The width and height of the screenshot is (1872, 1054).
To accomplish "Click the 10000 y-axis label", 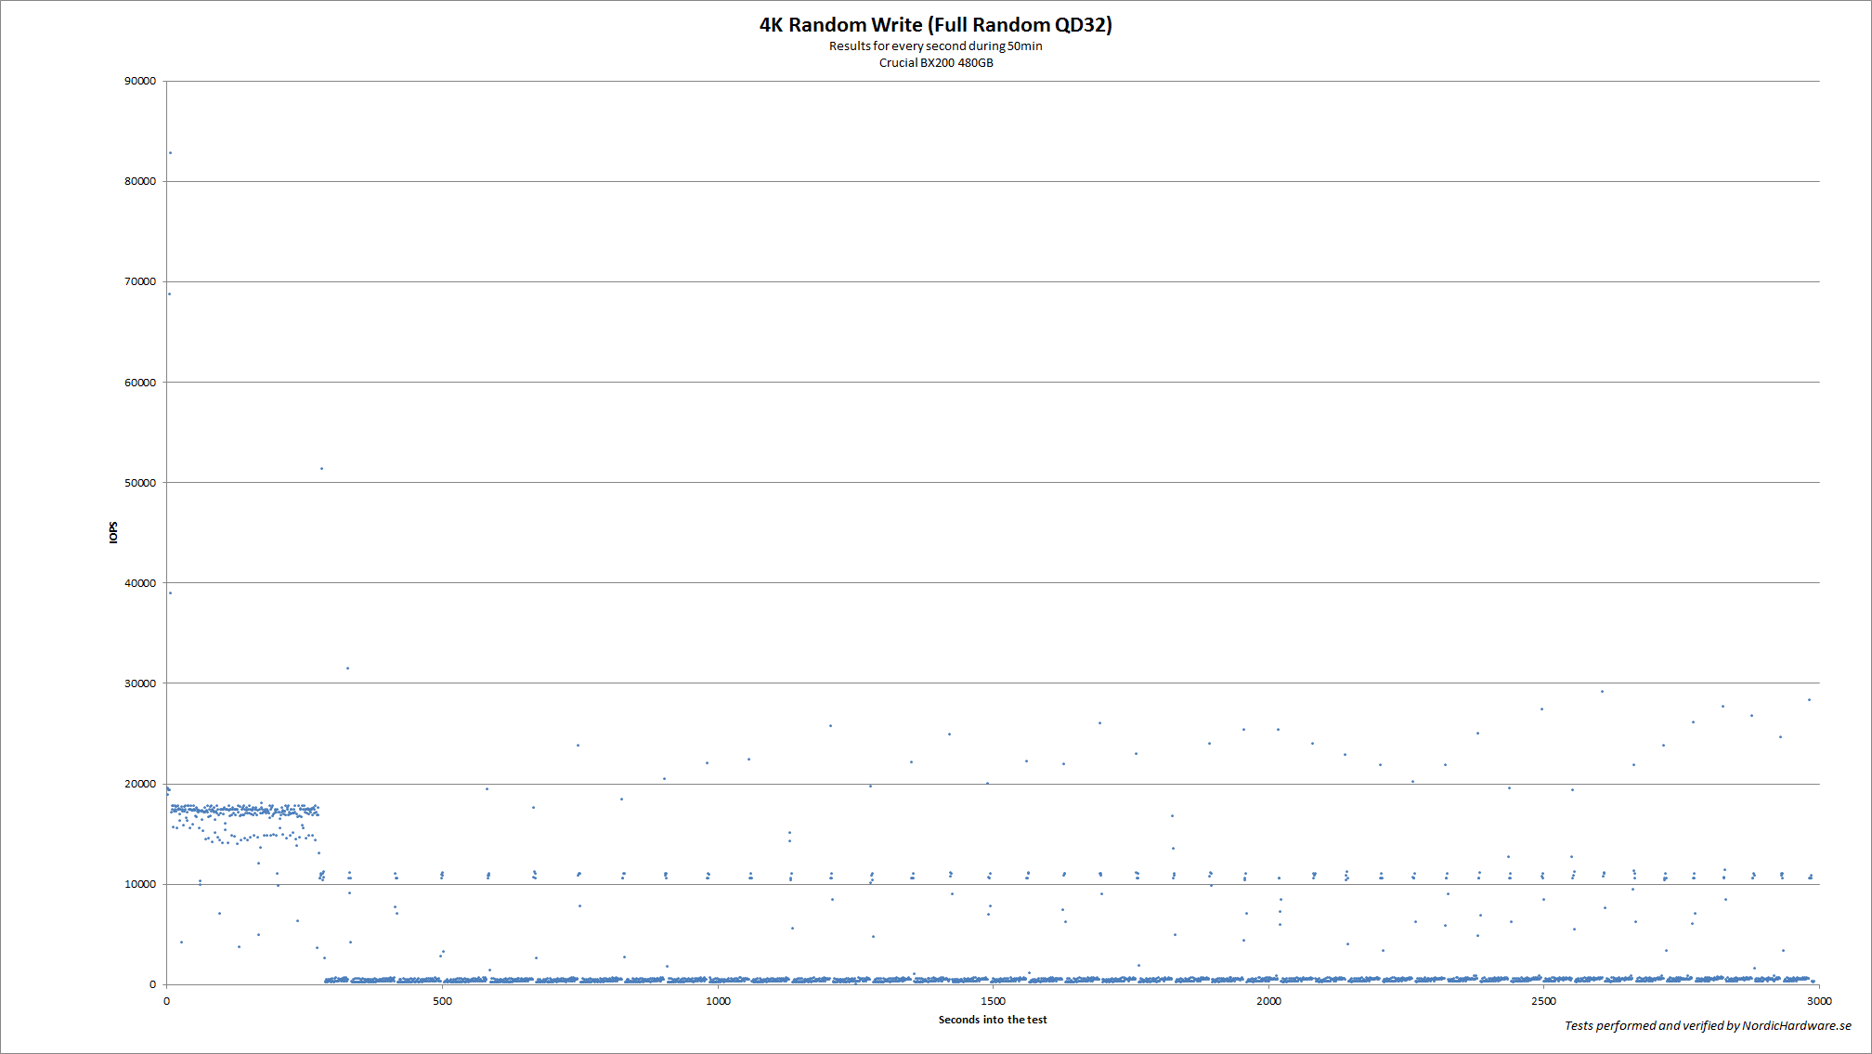I will pyautogui.click(x=140, y=884).
